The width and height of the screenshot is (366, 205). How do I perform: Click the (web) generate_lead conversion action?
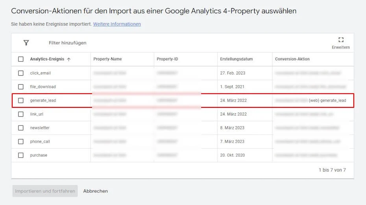(x=327, y=100)
